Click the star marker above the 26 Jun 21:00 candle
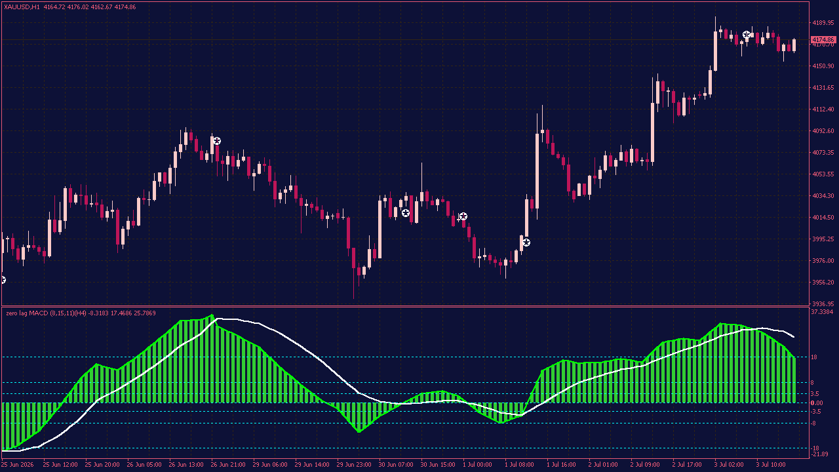This screenshot has height=472, width=839. 216,141
